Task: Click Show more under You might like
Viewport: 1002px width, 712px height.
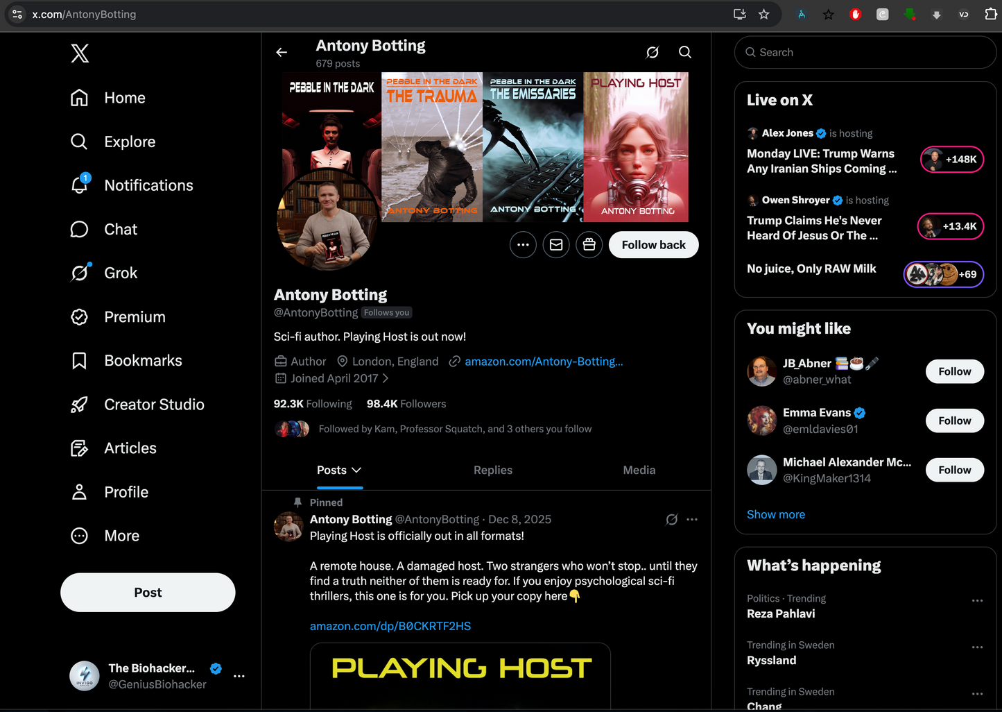Action: (776, 514)
